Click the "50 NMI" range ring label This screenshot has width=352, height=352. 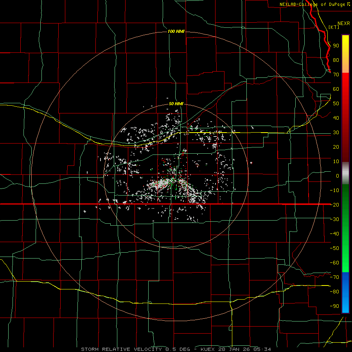176,104
